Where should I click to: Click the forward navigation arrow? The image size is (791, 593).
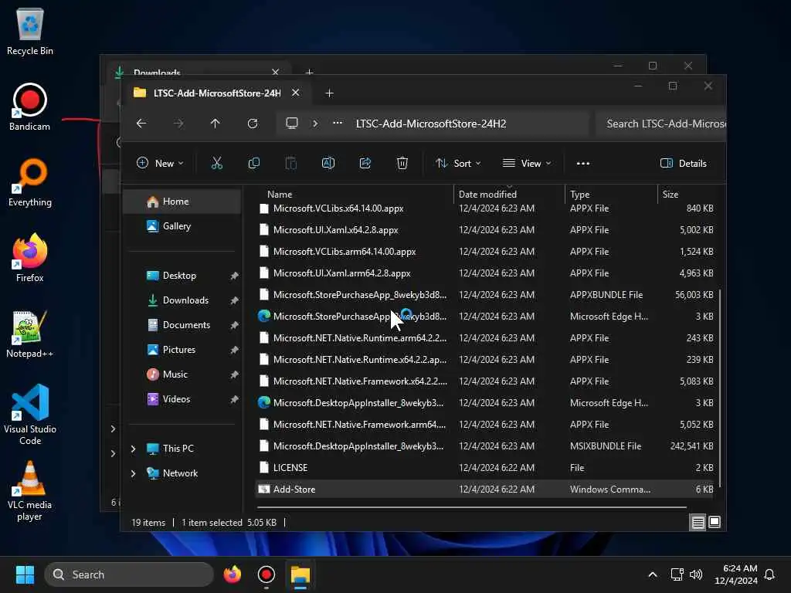point(178,124)
